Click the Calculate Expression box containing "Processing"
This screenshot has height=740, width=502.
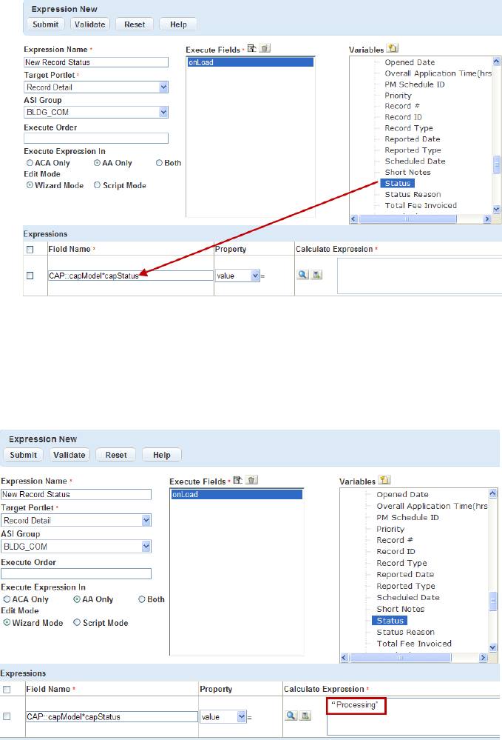[413, 716]
